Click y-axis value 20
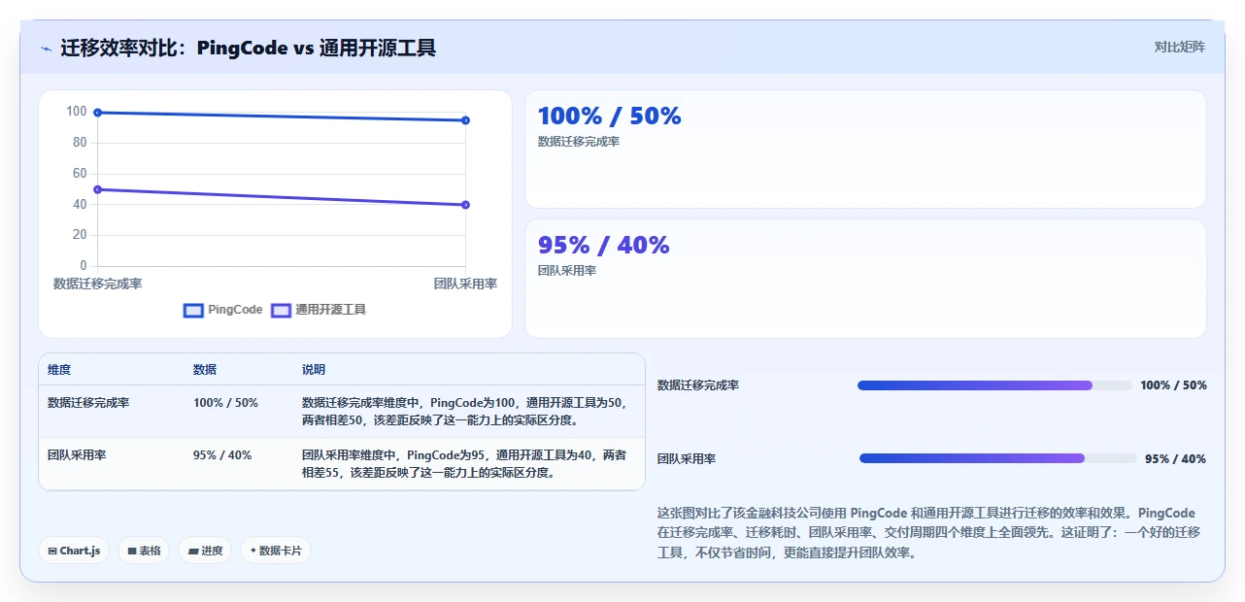 click(x=80, y=235)
